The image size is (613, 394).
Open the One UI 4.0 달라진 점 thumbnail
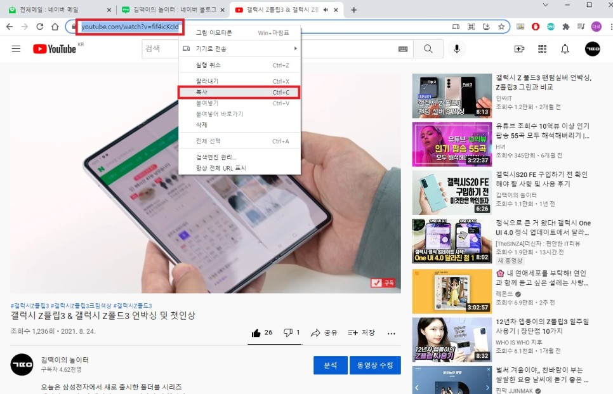(x=452, y=241)
